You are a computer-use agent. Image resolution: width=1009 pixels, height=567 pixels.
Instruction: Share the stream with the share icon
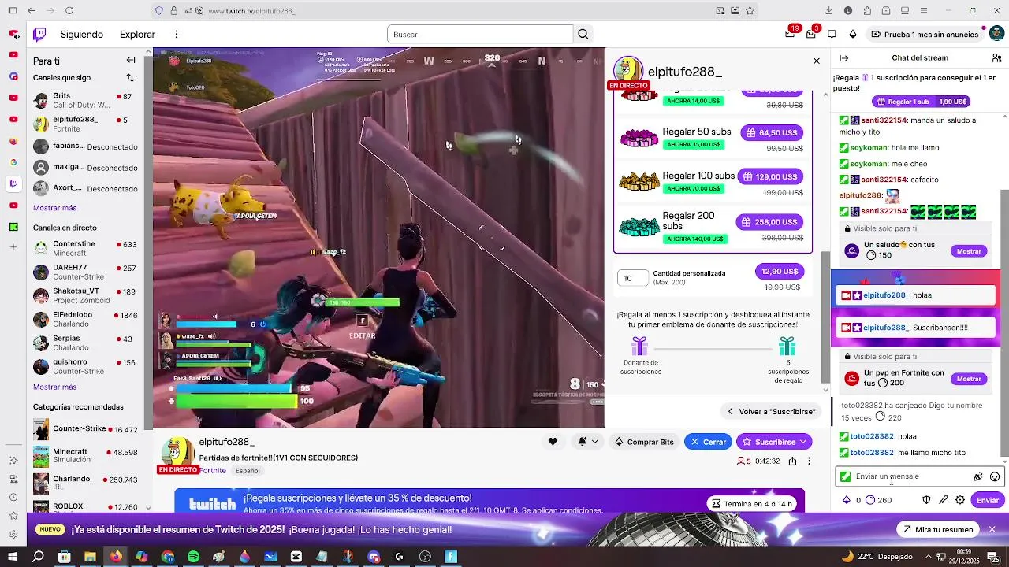pos(792,461)
